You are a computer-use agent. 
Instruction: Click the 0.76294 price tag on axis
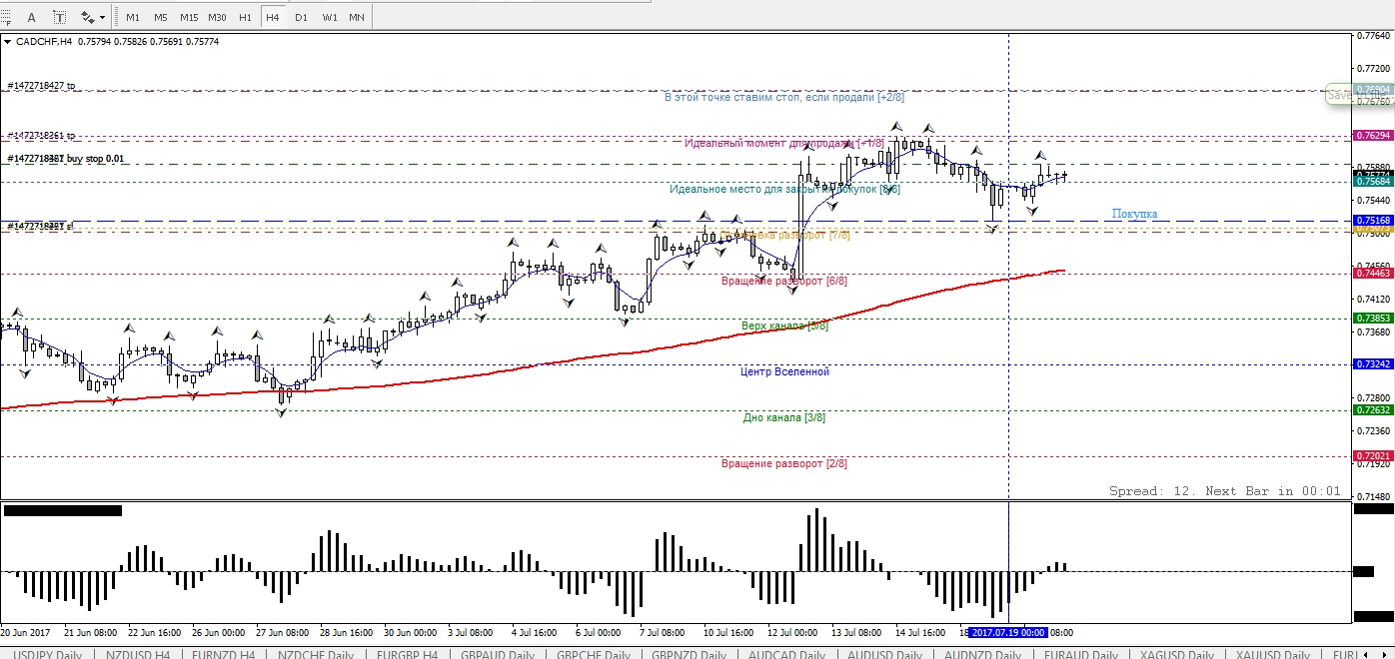click(1373, 135)
